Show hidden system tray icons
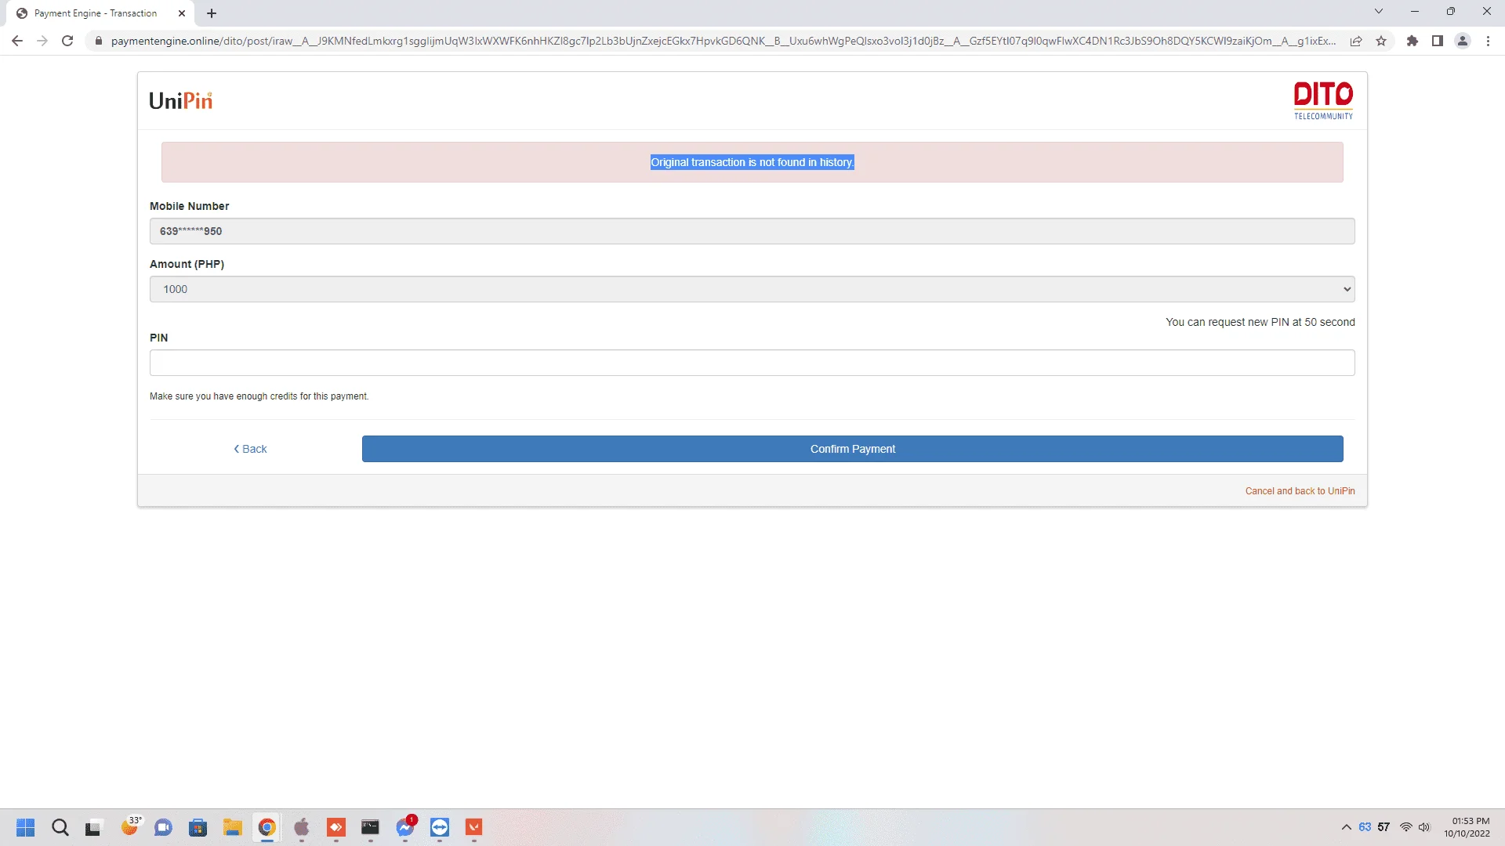The height and width of the screenshot is (846, 1505). (1347, 827)
